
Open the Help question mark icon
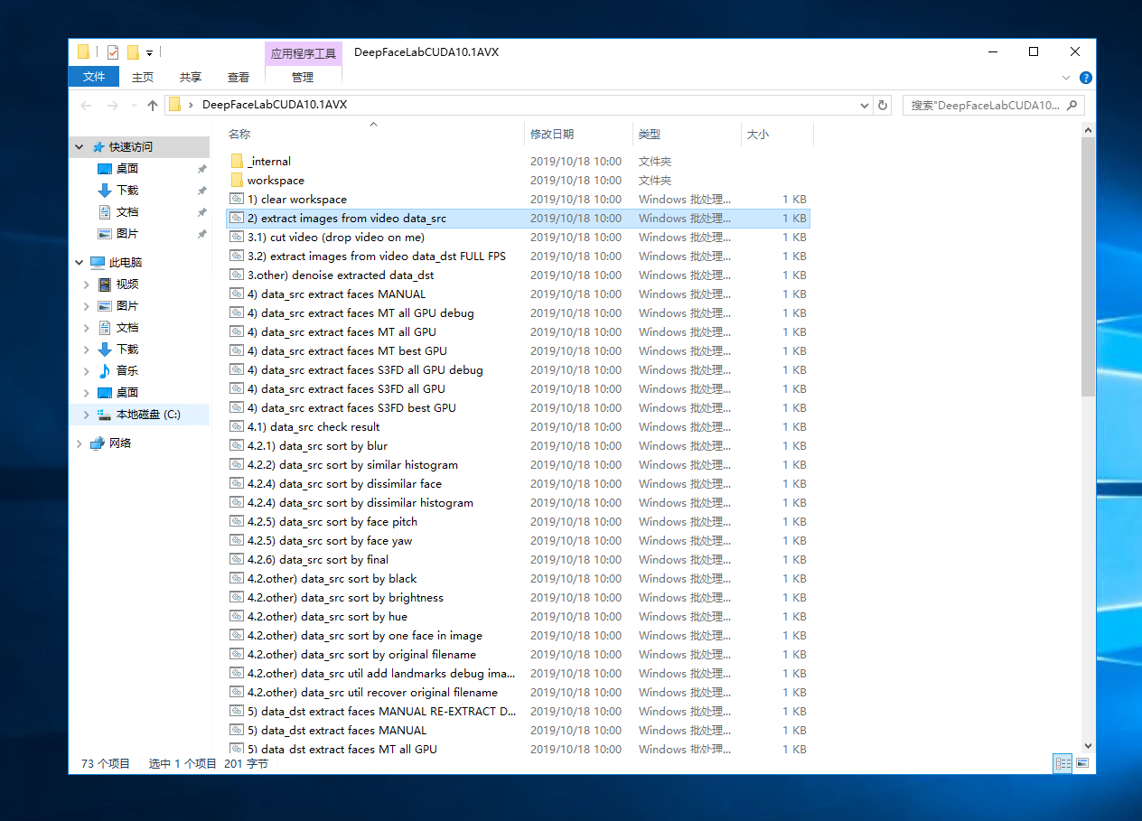(x=1086, y=78)
